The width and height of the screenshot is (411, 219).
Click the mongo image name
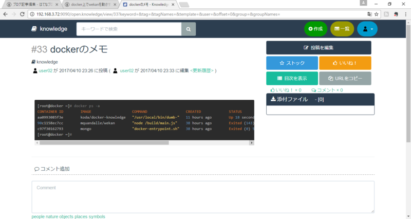click(86, 129)
